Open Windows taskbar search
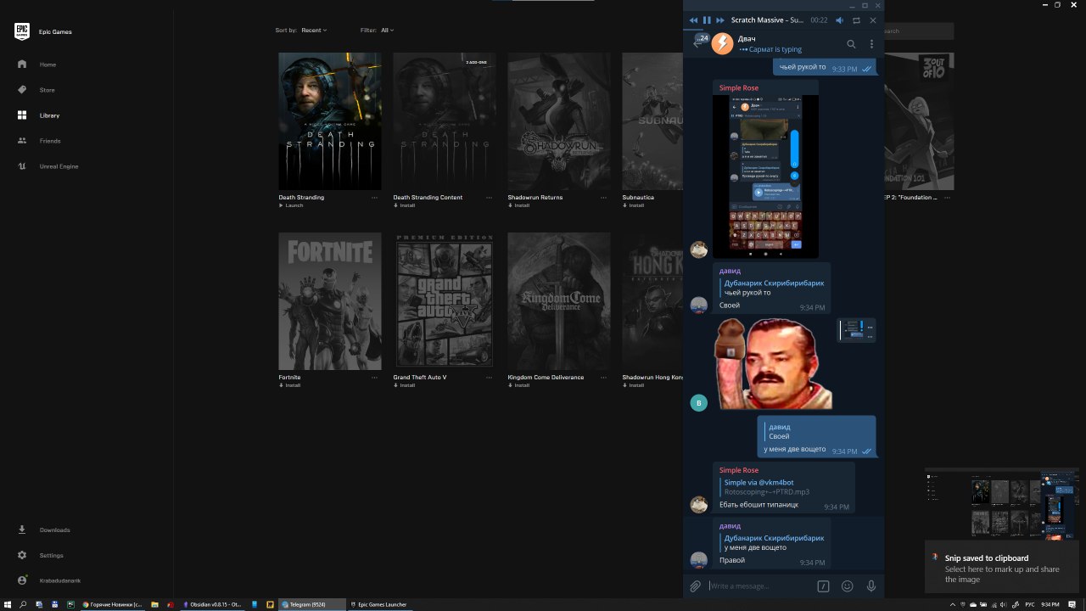 point(23,604)
